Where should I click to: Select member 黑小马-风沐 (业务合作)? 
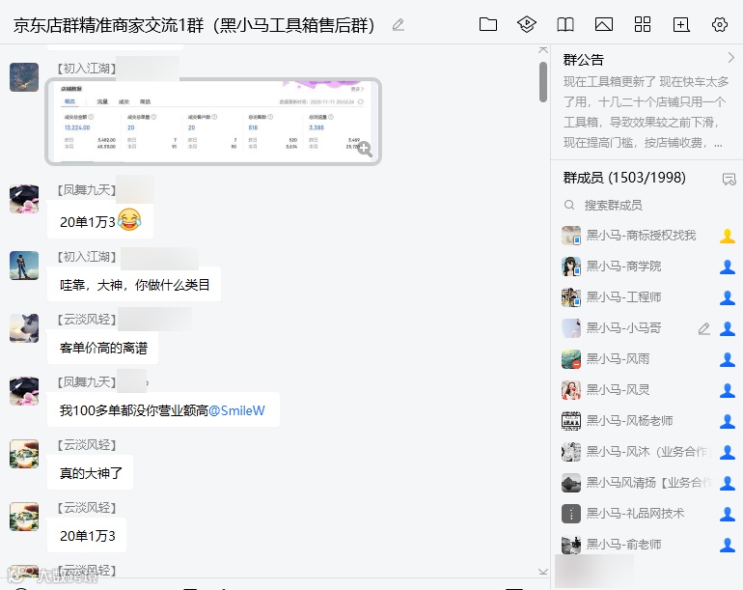coord(647,452)
